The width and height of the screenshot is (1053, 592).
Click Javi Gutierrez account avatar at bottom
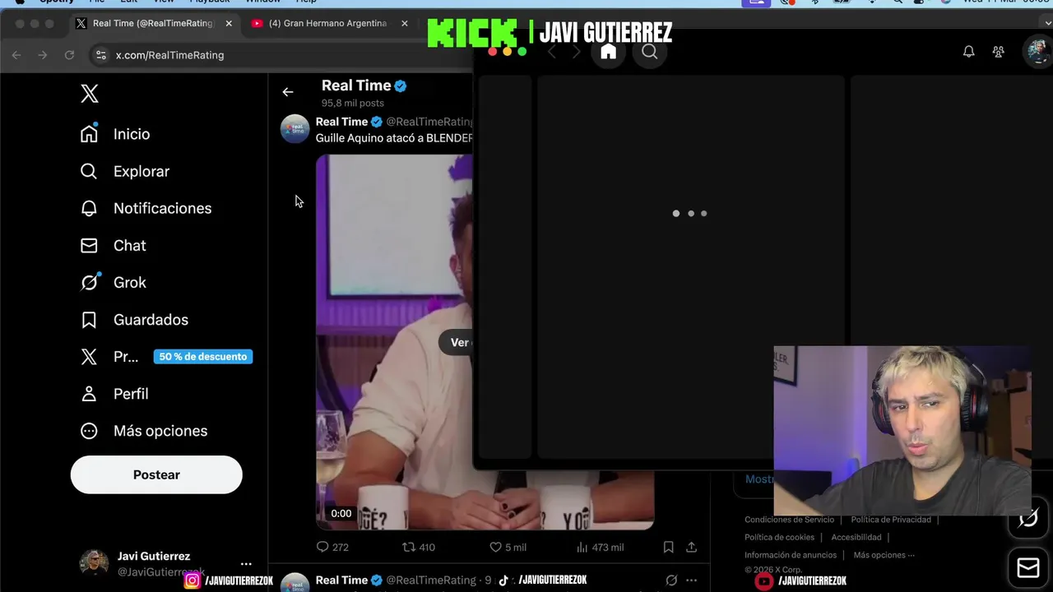coord(94,563)
